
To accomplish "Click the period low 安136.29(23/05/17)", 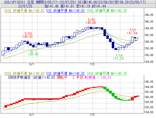I will click(130, 2).
